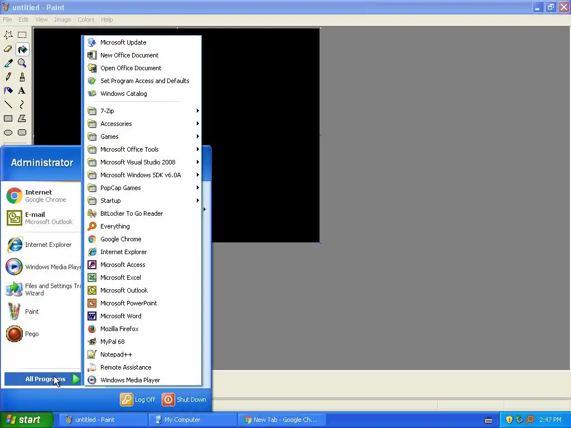Screen dimensions: 571x428
Task: Select the Brush tool in Paint
Action: [22, 77]
